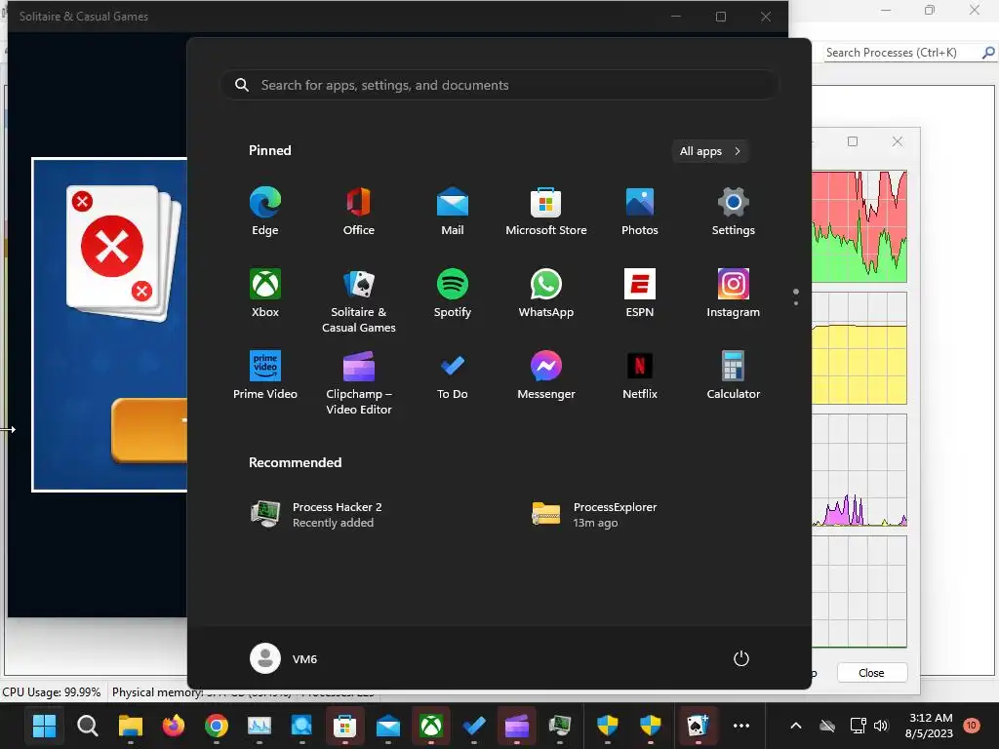Open the VM6 user account menu

click(x=284, y=658)
